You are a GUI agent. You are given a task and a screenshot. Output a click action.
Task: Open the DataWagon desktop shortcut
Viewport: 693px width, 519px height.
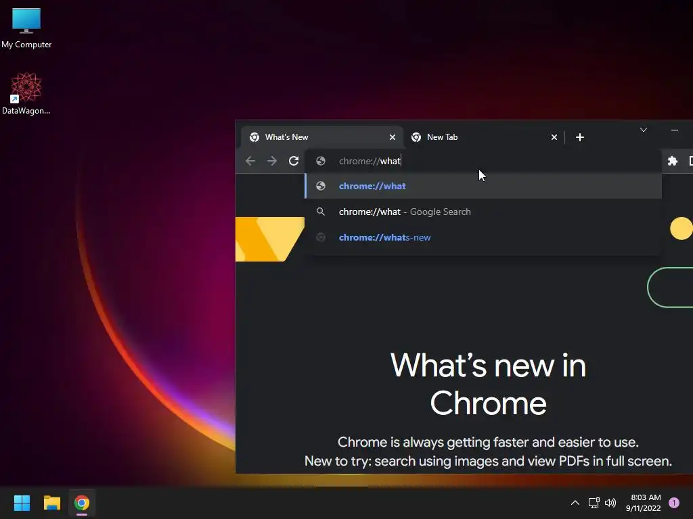coord(26,93)
